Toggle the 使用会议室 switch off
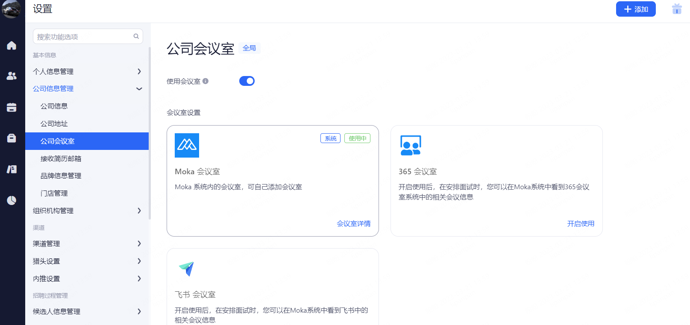Screen dimensions: 690x325 click(x=247, y=81)
